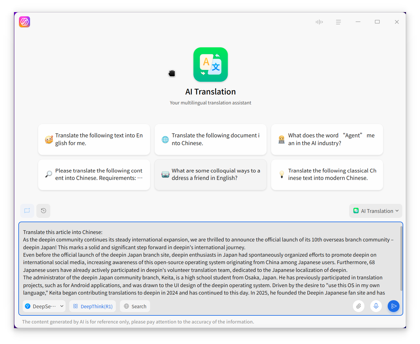
Task: Open the DeepSeek model dropdown
Action: pyautogui.click(x=44, y=306)
